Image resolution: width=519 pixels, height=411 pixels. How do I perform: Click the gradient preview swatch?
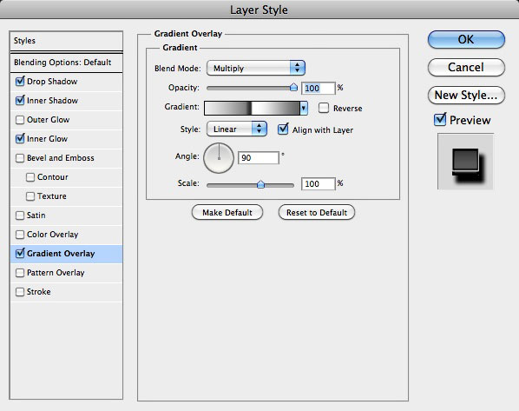click(252, 108)
